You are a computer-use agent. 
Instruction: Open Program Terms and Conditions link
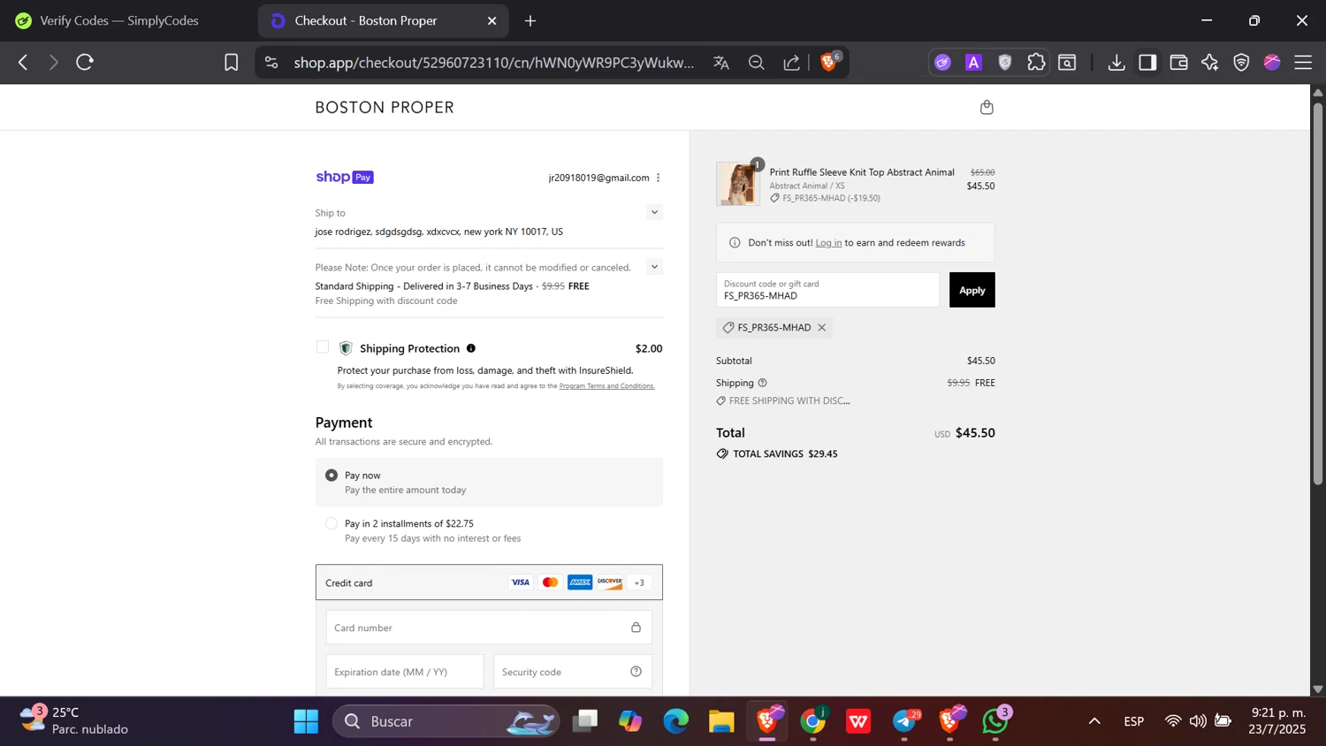(x=606, y=386)
